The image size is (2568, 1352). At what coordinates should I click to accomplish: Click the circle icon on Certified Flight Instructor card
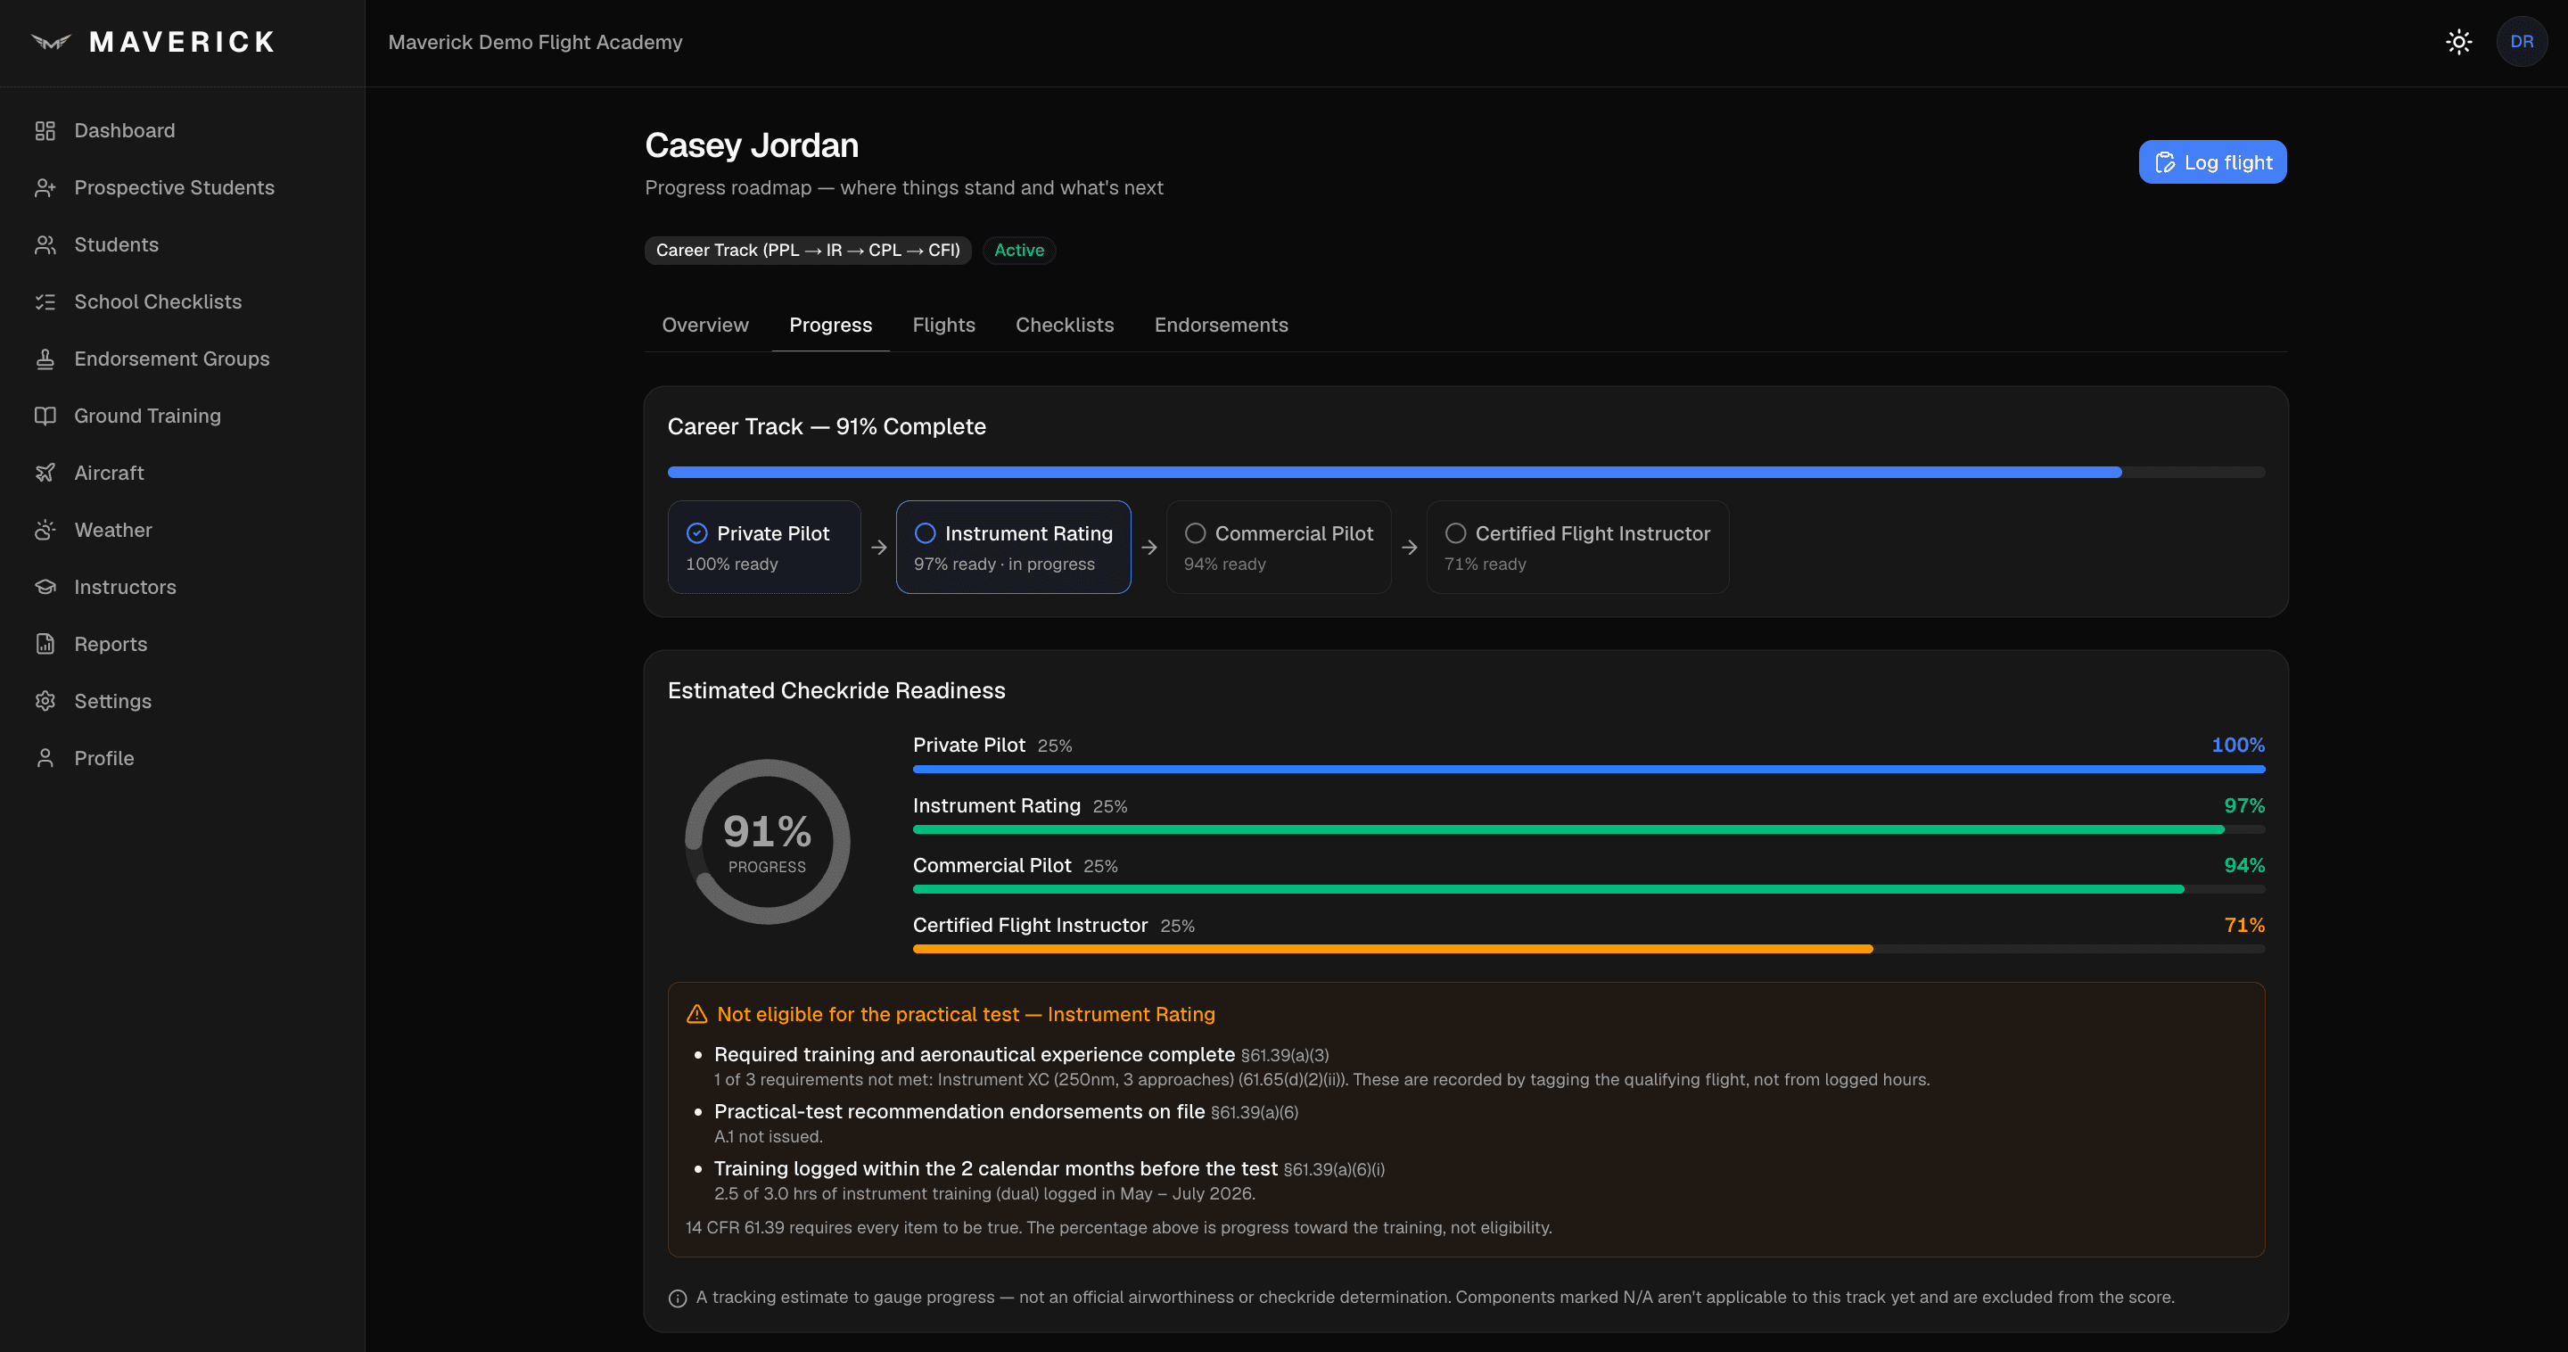[x=1455, y=533]
